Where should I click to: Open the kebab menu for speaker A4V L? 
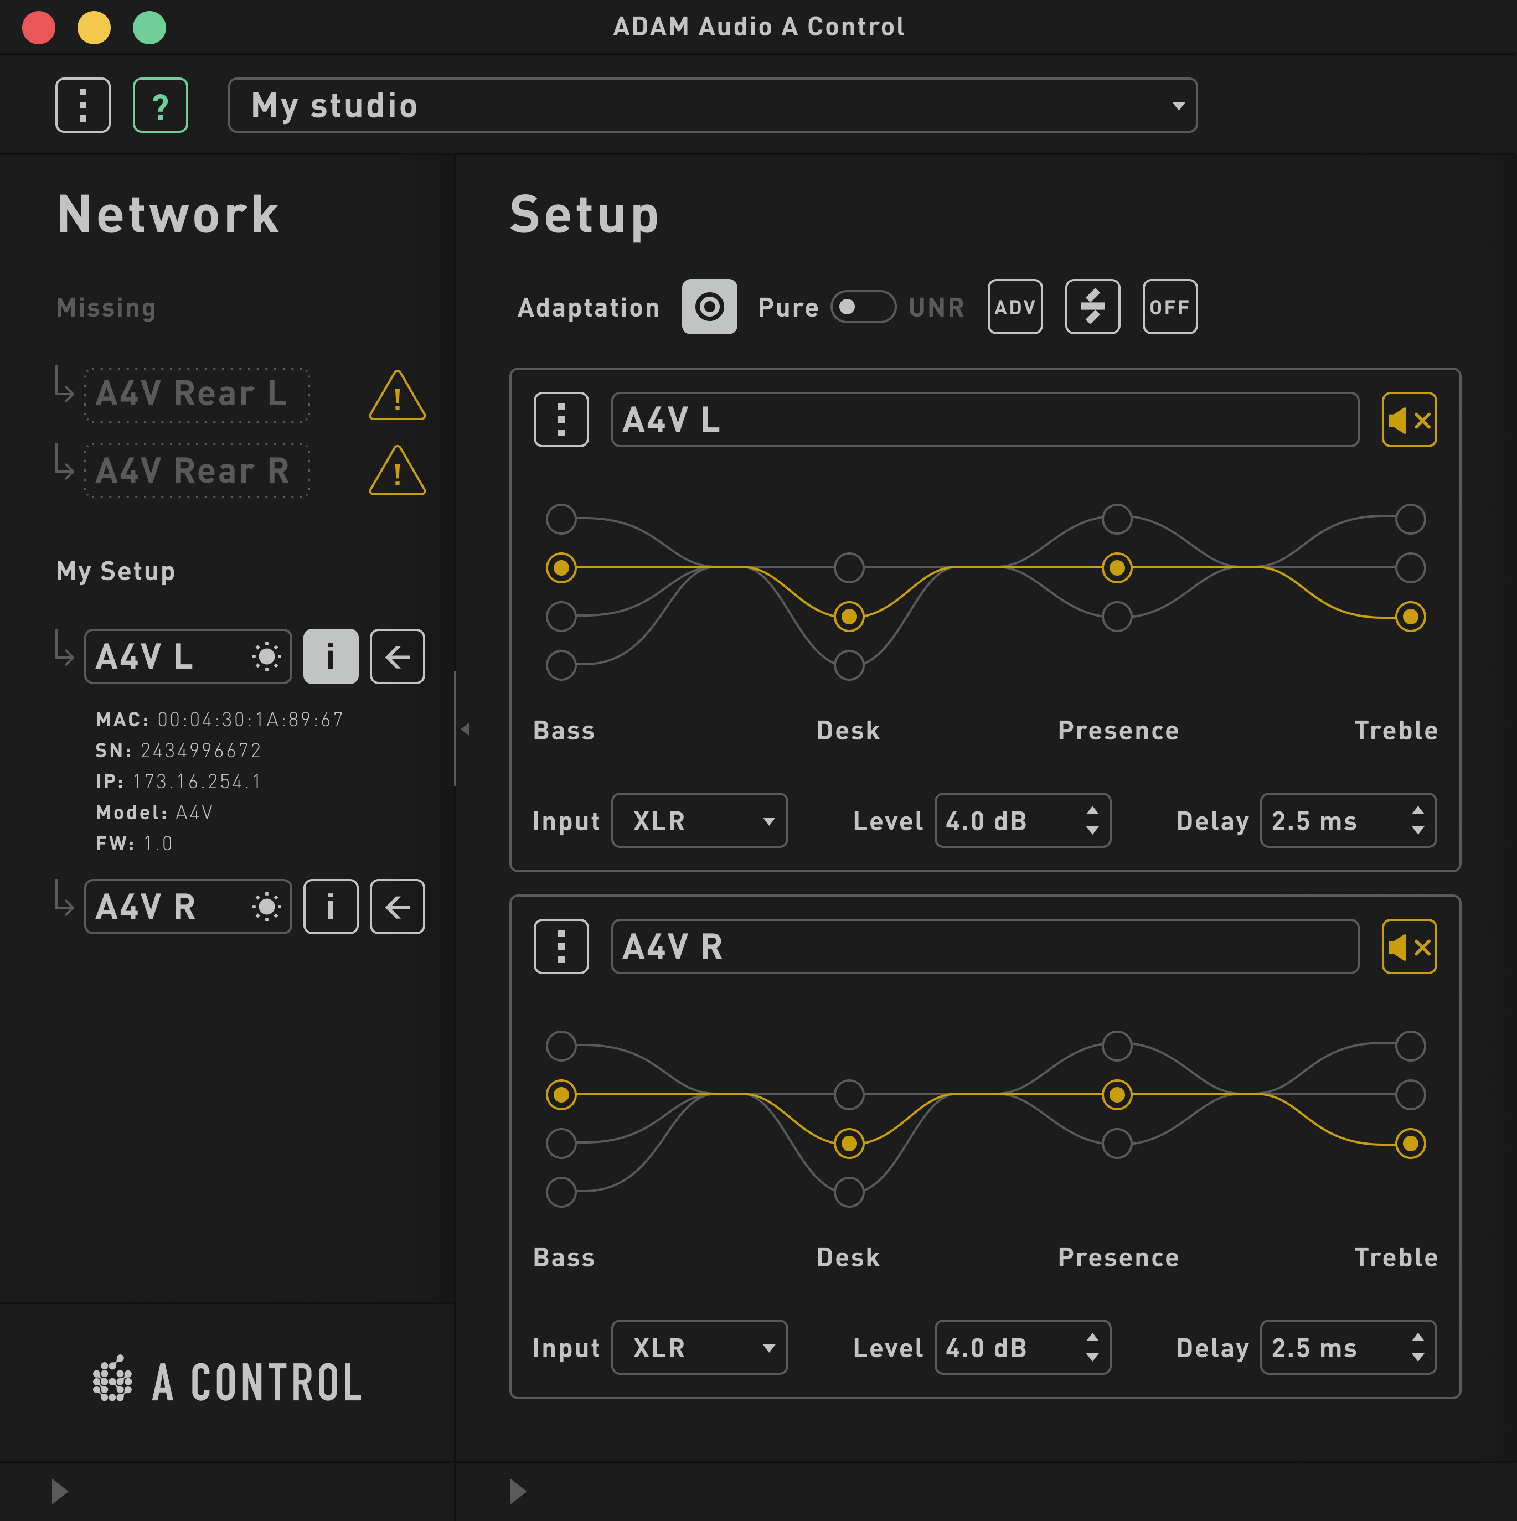[x=561, y=420]
